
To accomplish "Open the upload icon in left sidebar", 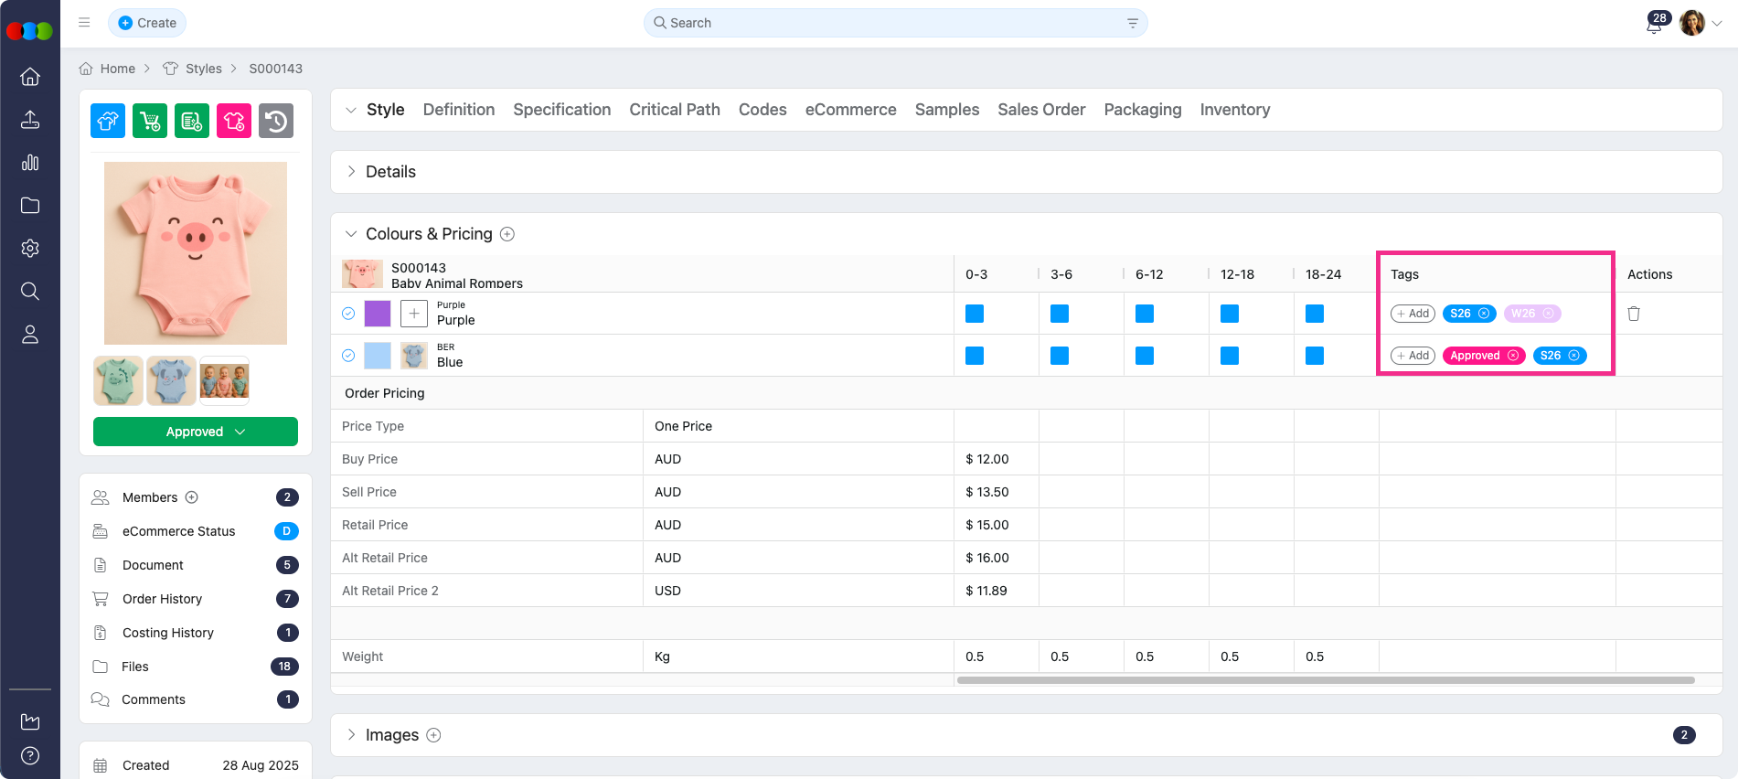I will coord(30,120).
